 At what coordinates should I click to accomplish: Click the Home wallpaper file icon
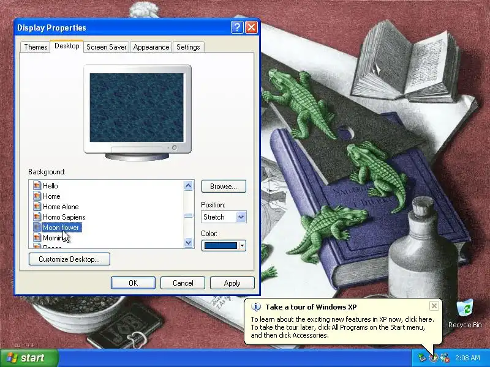(x=37, y=196)
